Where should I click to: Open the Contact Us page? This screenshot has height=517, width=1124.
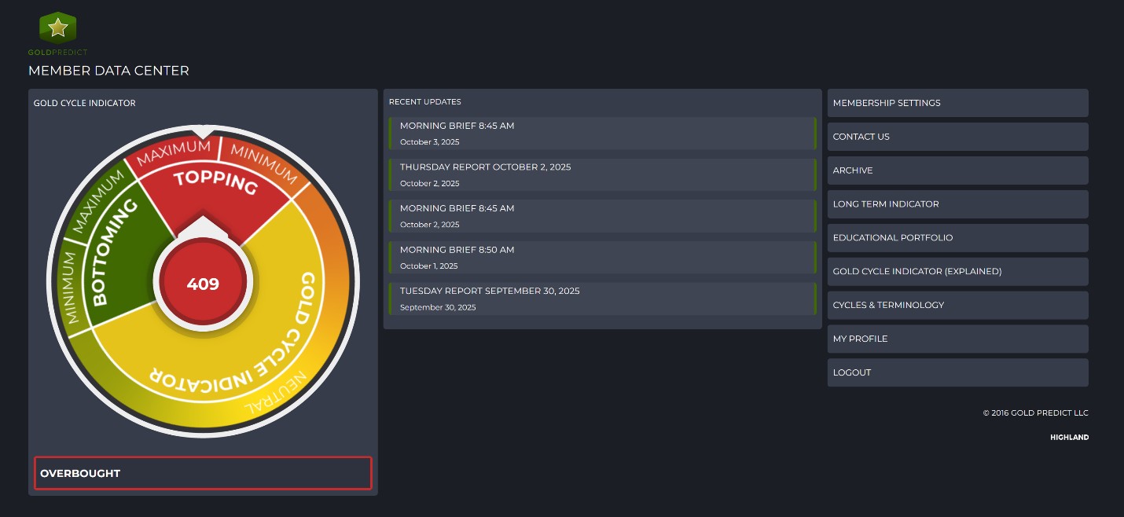tap(957, 137)
